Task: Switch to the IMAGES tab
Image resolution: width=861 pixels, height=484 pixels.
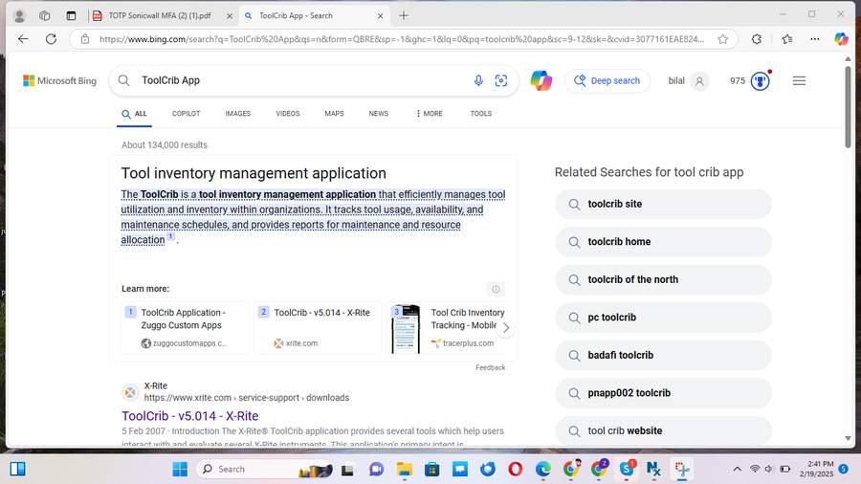Action: coord(238,114)
